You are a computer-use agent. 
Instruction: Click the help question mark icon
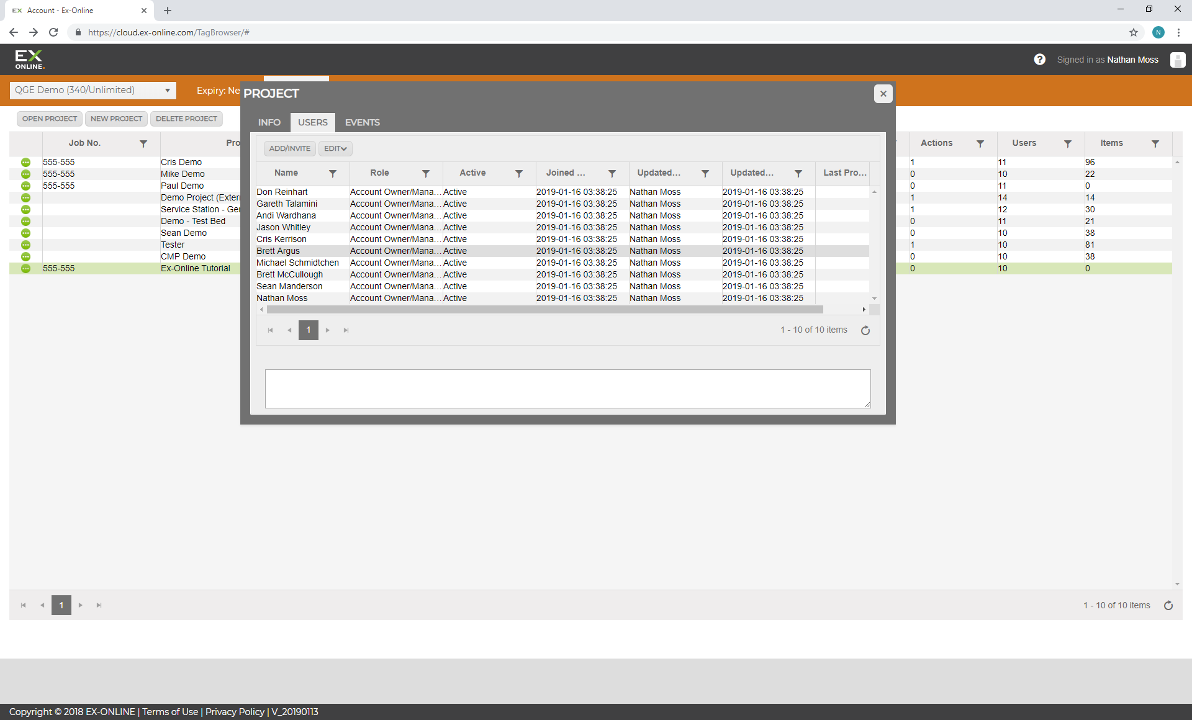tap(1039, 60)
